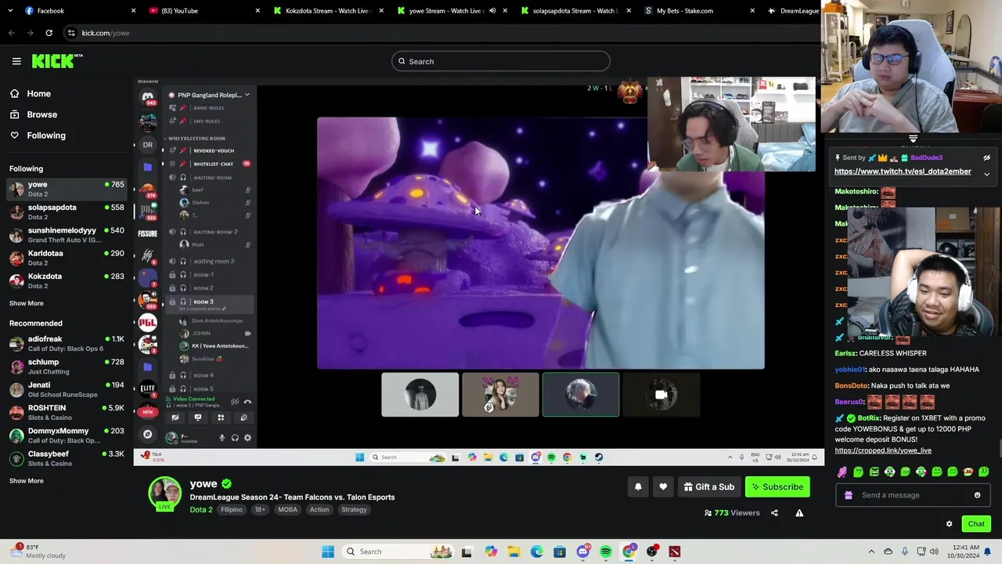Show more recommended channels
This screenshot has width=1002, height=564.
(x=26, y=481)
